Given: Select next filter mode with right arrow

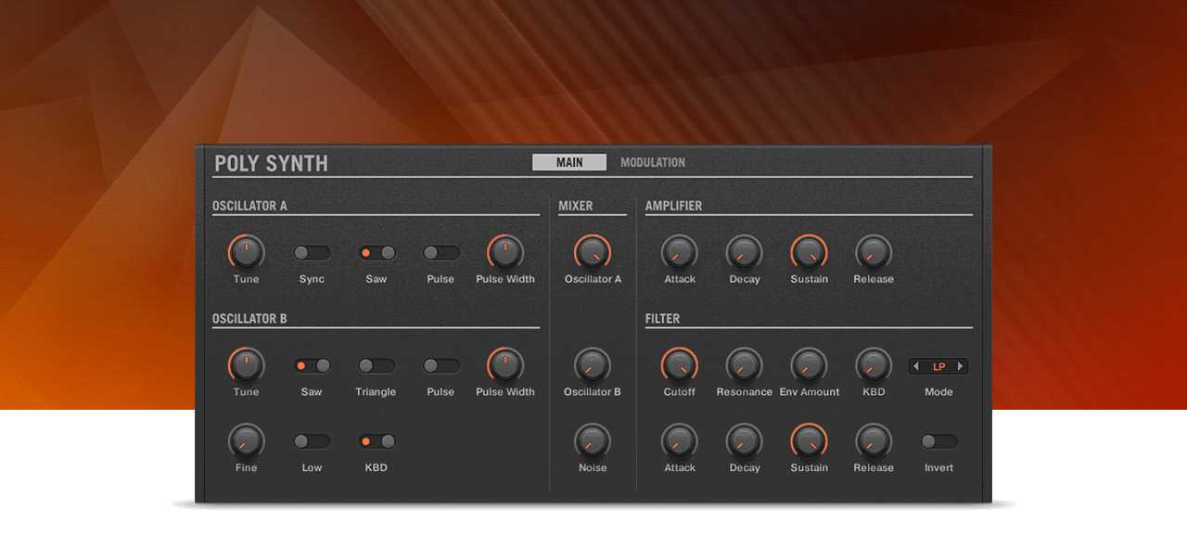Looking at the screenshot, I should coord(961,366).
